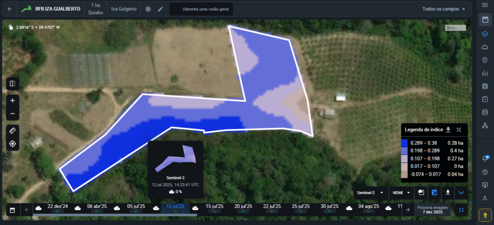Copy the map coordinates
The image size is (494, 225).
pyautogui.click(x=11, y=27)
